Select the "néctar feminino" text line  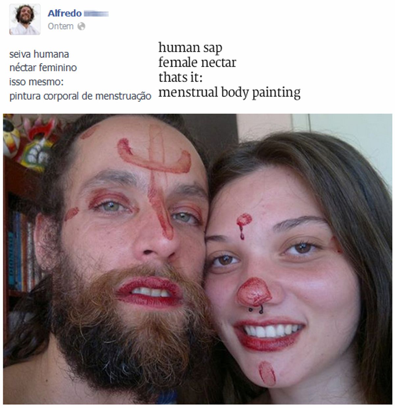pyautogui.click(x=43, y=68)
